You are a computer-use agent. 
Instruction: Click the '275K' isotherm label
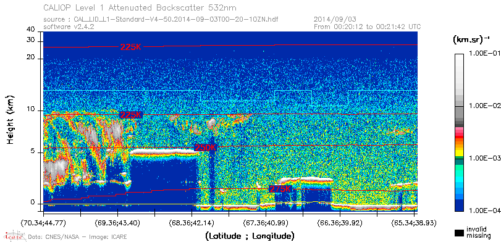280,189
